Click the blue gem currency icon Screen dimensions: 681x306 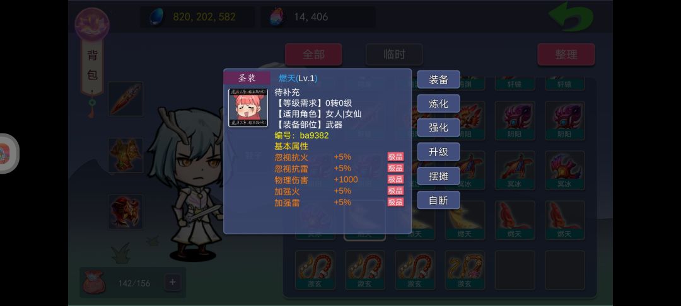pyautogui.click(x=156, y=17)
